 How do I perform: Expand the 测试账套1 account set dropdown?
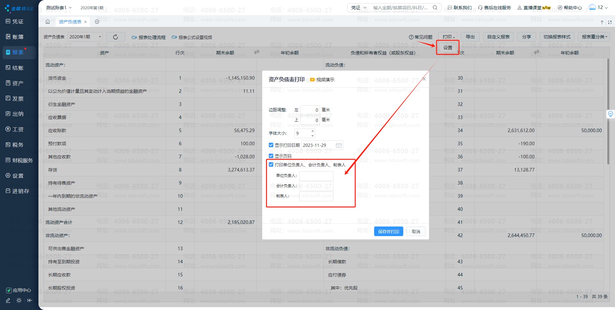tap(59, 8)
